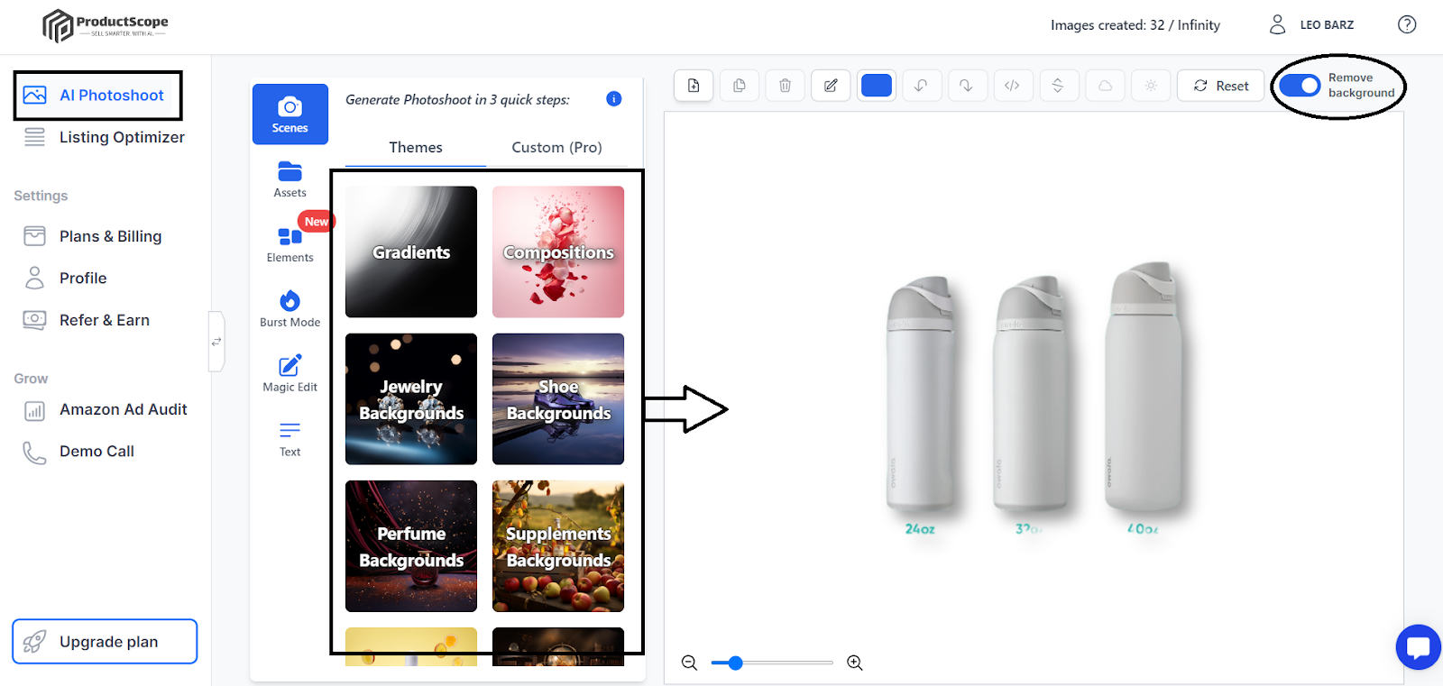Click the cloud toolbar icon

coord(1105,86)
